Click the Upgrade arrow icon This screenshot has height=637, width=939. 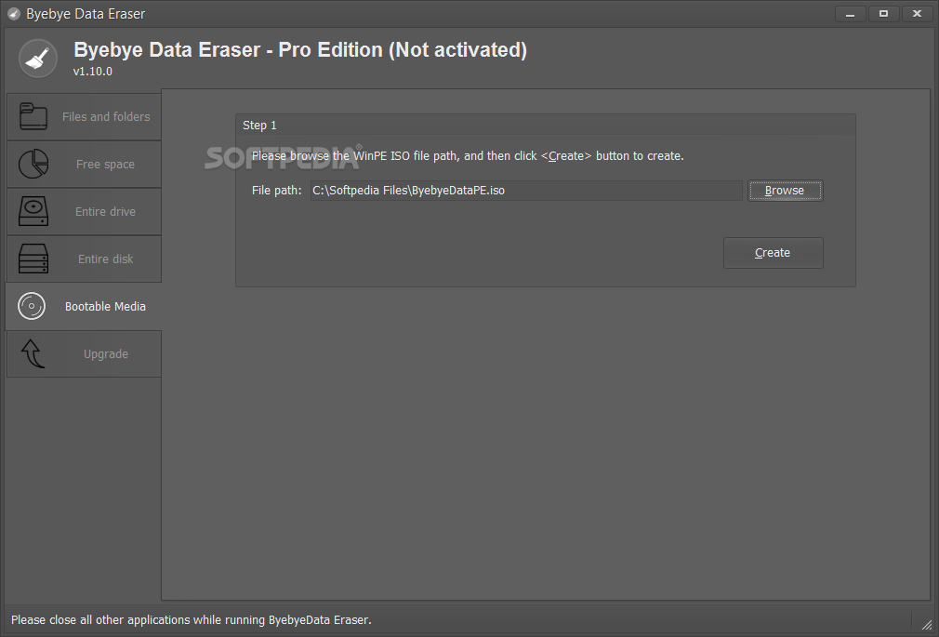click(33, 353)
